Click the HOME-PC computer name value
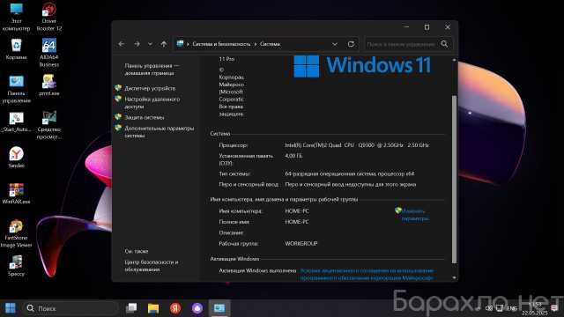Image resolution: width=564 pixels, height=317 pixels. [x=297, y=211]
